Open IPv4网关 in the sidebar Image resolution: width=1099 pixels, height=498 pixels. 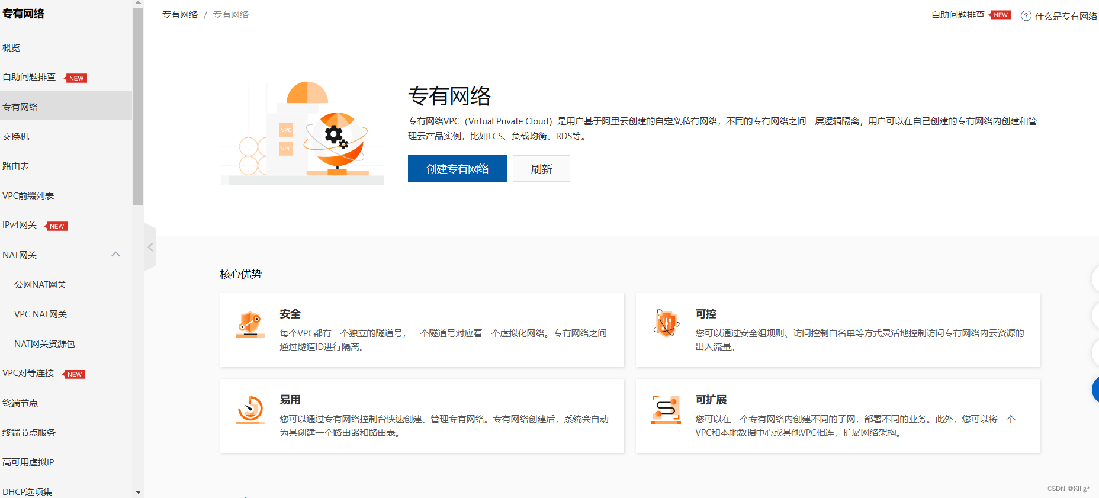pos(20,225)
